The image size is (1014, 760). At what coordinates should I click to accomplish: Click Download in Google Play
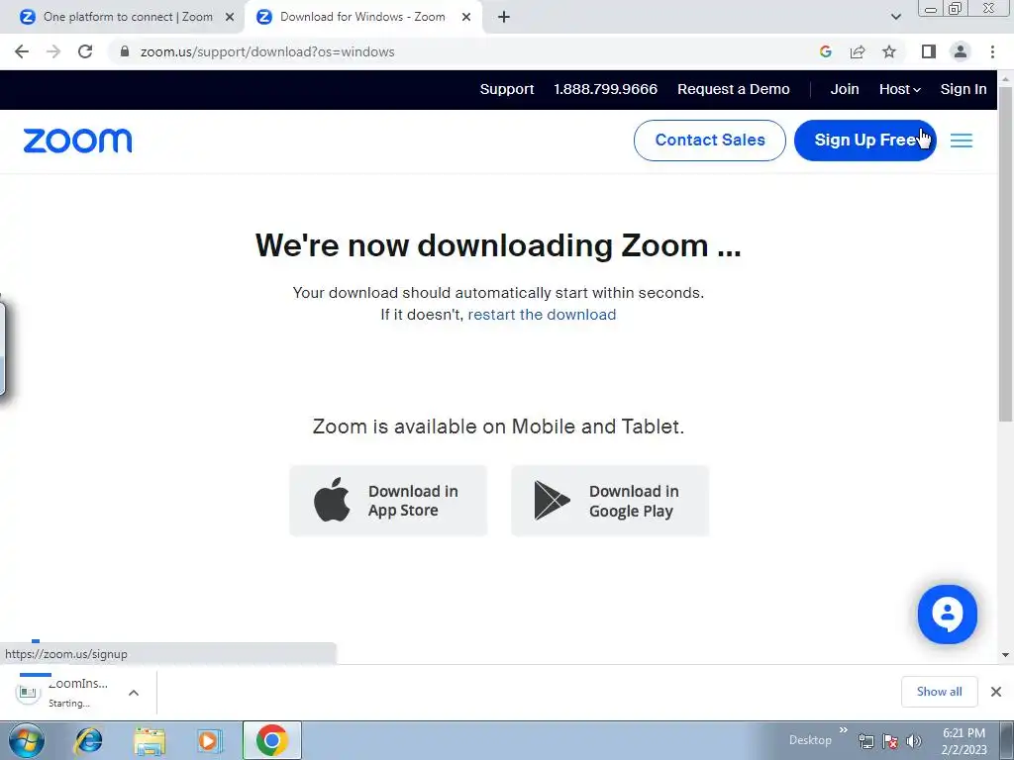(610, 501)
